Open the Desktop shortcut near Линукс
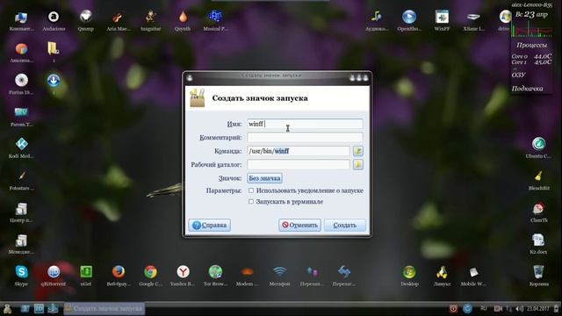Viewport: 562px width, 316px height. pos(409,275)
